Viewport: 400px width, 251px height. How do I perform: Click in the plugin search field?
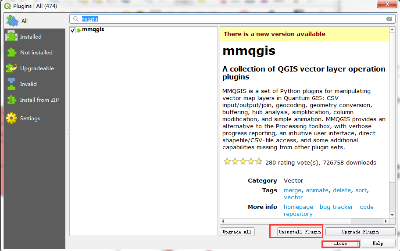click(x=232, y=19)
